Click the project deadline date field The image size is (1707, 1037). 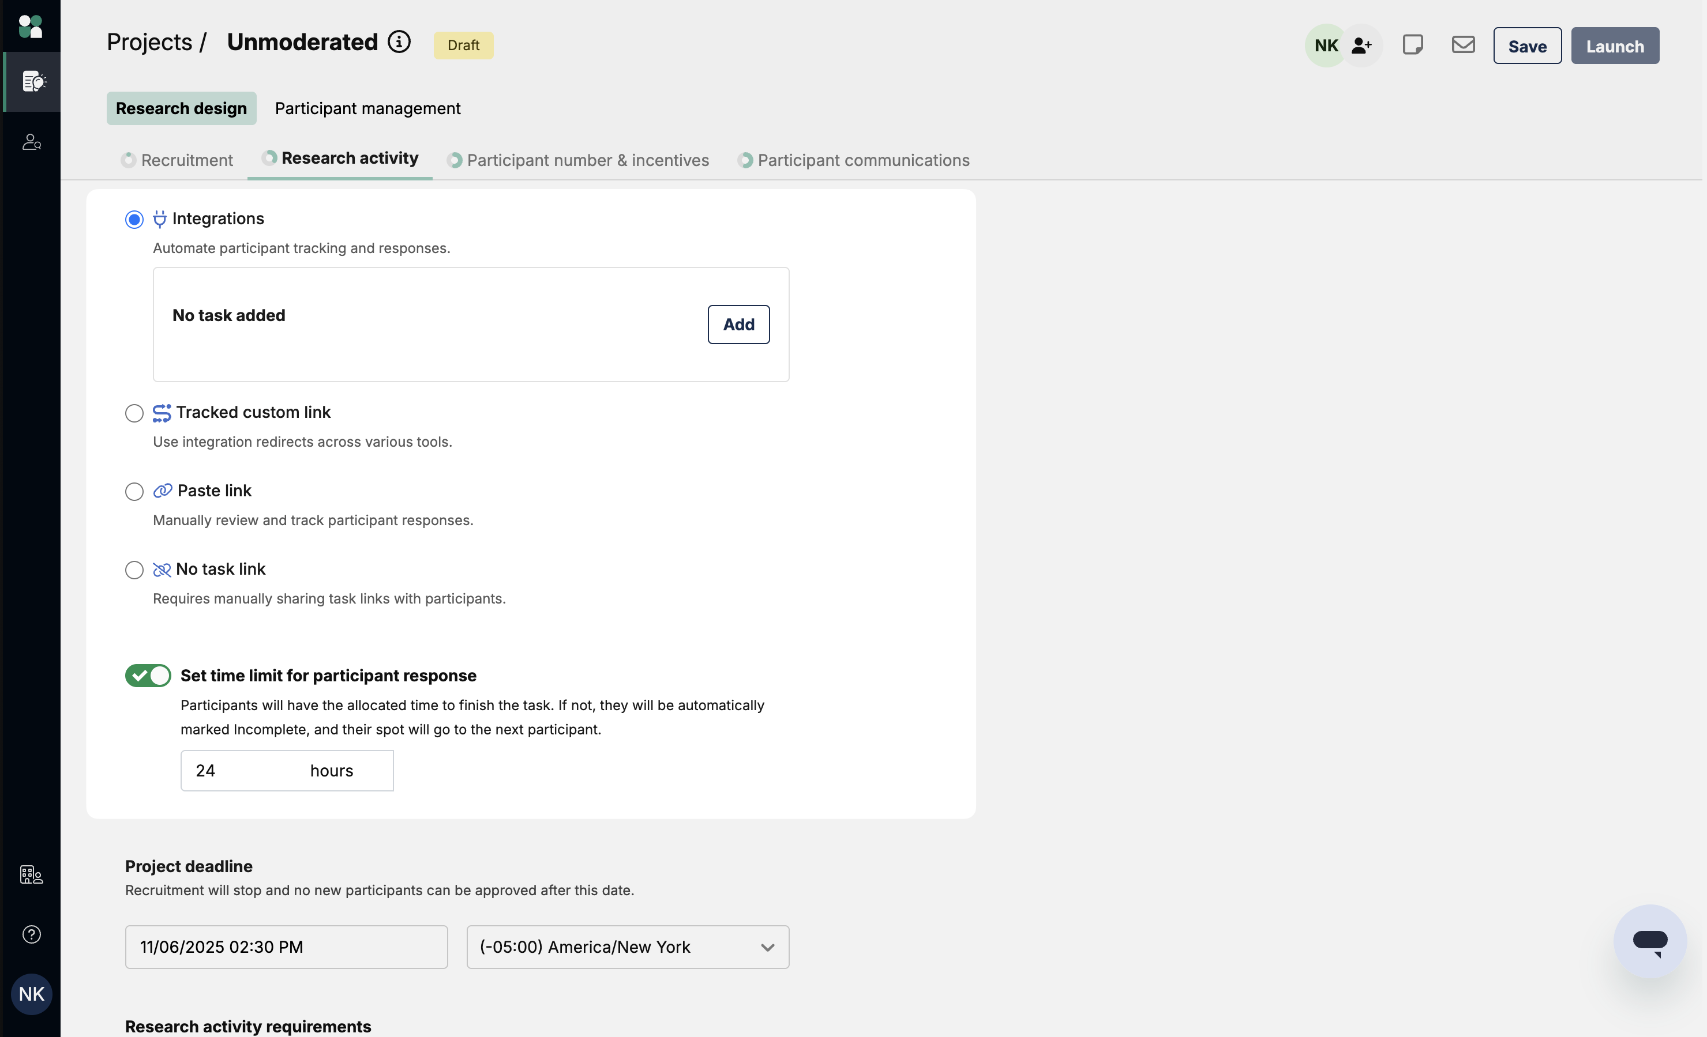(x=286, y=947)
